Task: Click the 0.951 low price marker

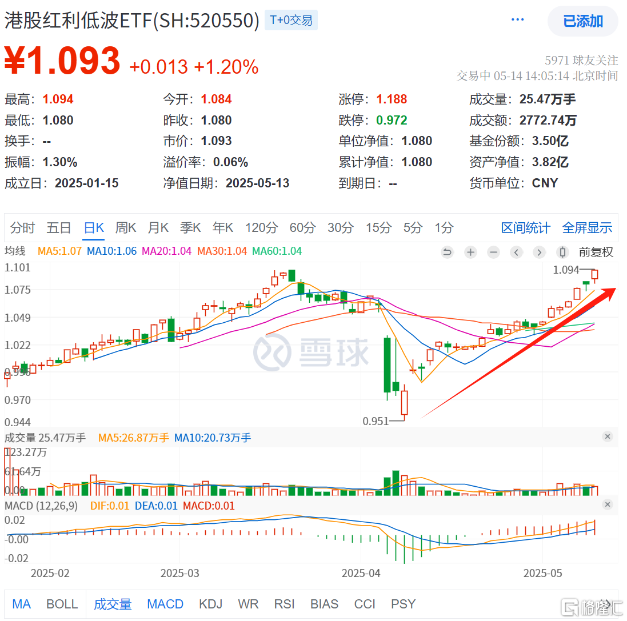Action: coord(376,421)
